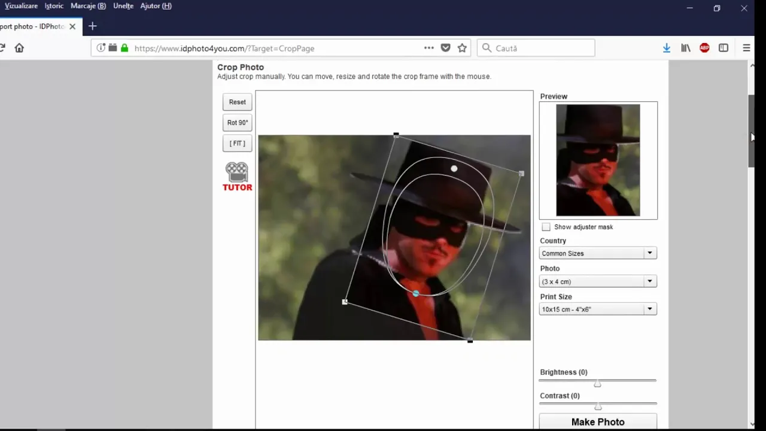Click the Reset button
This screenshot has width=766, height=431.
coord(238,102)
